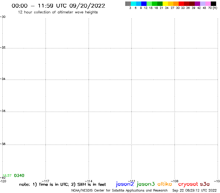Click the '12 hour collection of altimeter wave heights' subtitle
The height and width of the screenshot is (193, 220).
click(x=58, y=12)
